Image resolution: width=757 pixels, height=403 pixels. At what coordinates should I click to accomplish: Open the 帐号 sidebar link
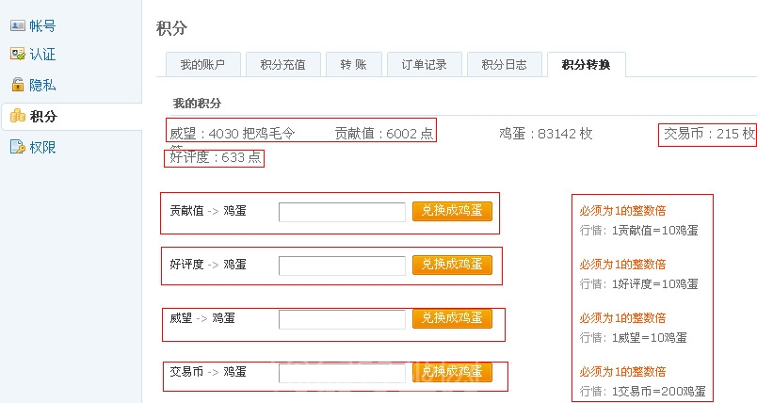[x=42, y=25]
